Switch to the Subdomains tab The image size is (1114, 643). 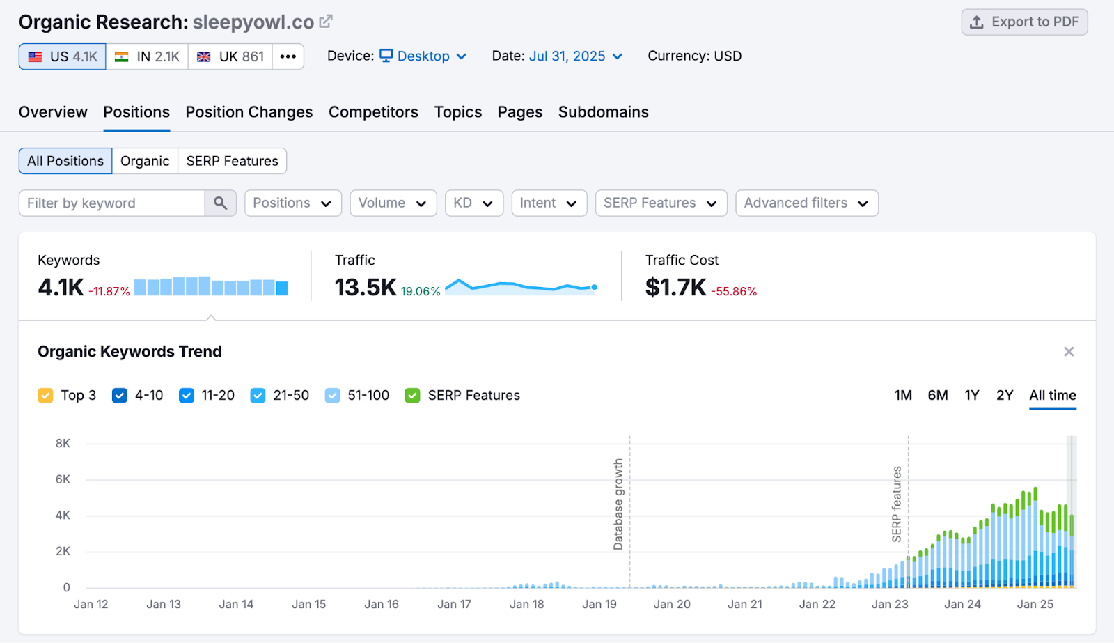604,112
